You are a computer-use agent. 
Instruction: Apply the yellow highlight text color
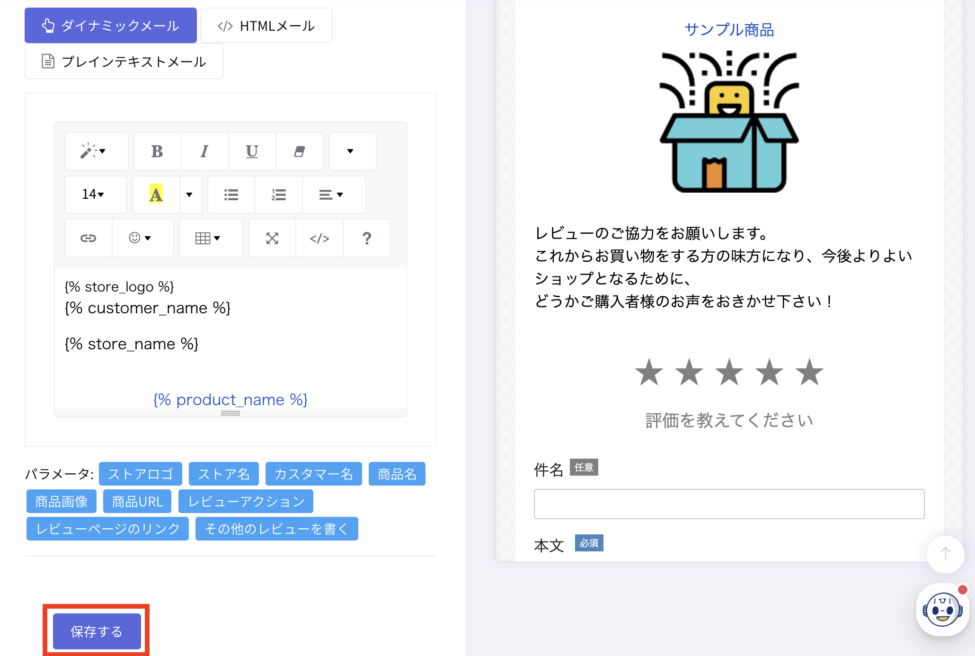[156, 195]
